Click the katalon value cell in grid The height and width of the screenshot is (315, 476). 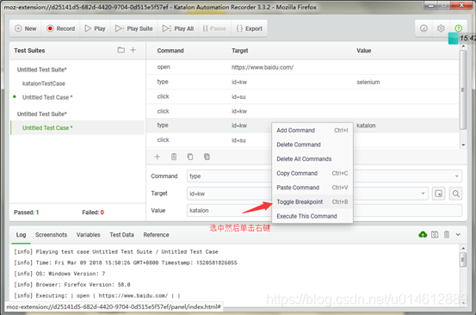point(366,126)
